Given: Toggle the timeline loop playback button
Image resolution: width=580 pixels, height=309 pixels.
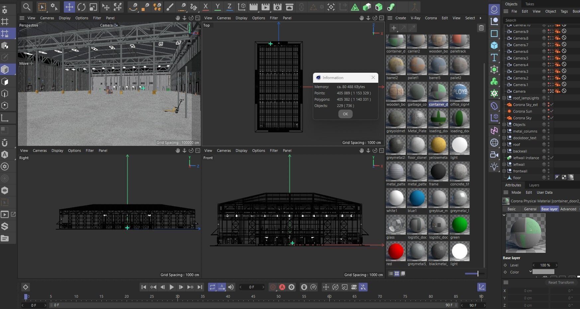Looking at the screenshot, I should coord(212,287).
